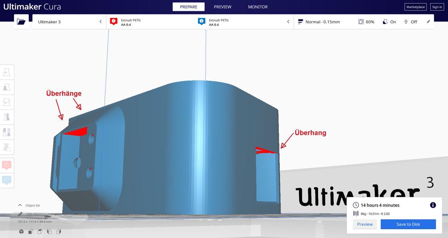Switch to the PREVIEW stage tab
This screenshot has height=238, width=448.
223,7
